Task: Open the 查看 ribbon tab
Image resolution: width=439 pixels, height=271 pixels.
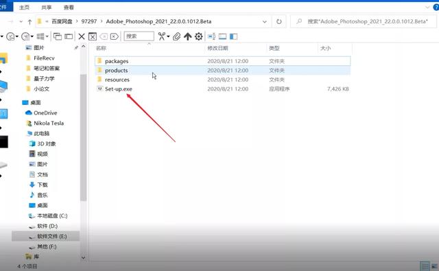Action: 69,8
